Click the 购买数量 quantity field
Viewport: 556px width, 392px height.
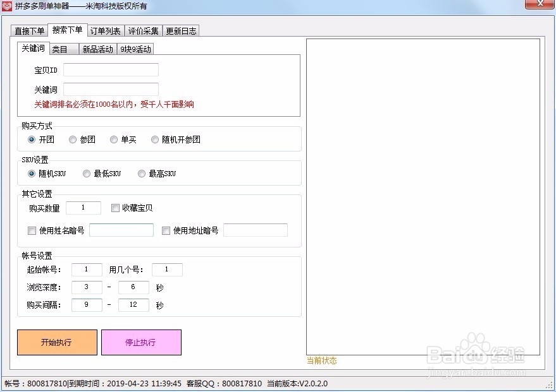[x=83, y=207]
